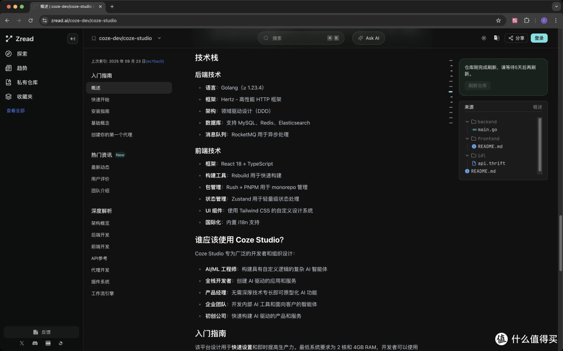Collapse the idl folder in sources
This screenshot has width=563, height=351.
(467, 156)
